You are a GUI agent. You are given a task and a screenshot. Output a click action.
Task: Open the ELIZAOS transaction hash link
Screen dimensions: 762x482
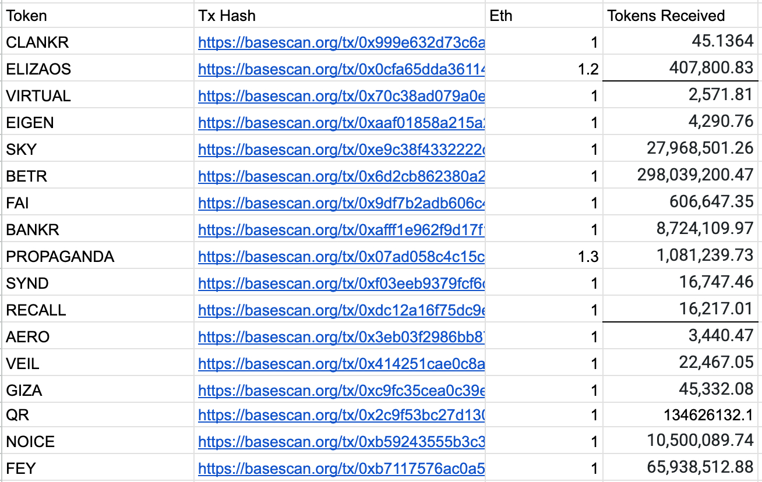[x=341, y=69]
